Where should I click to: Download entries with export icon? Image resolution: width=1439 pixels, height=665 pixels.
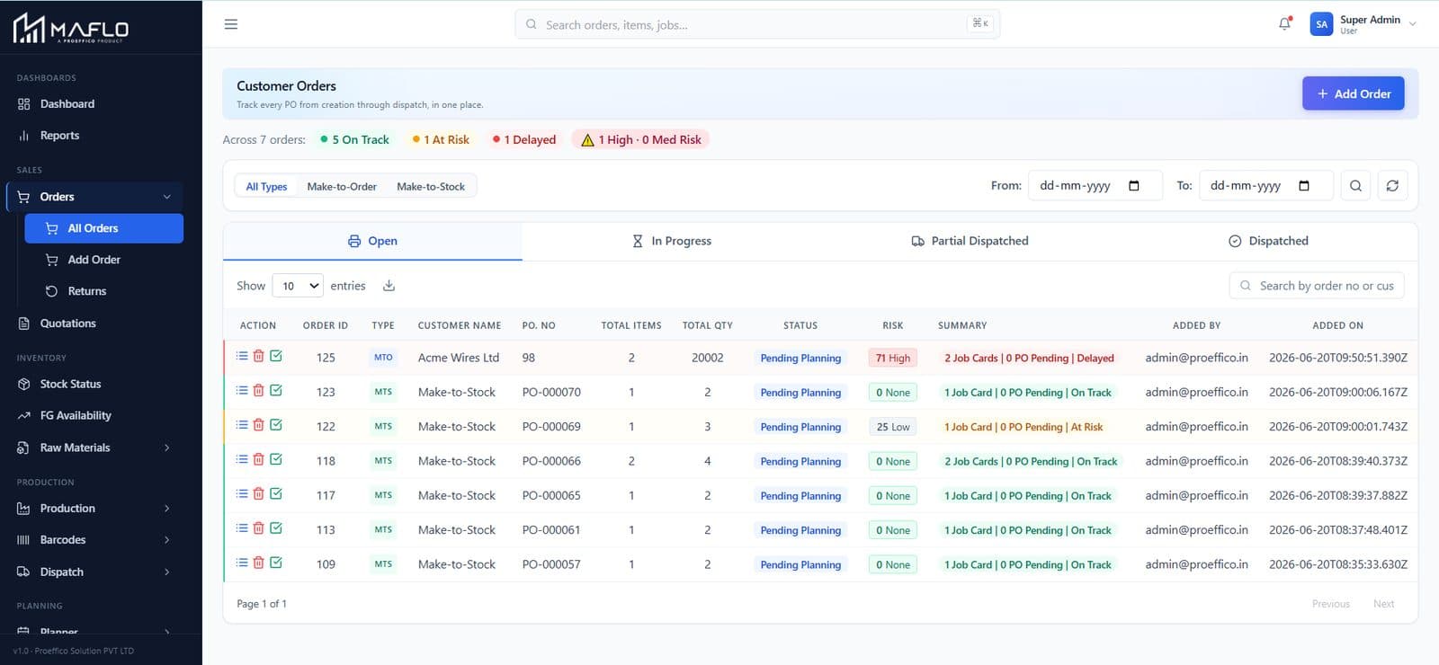(x=389, y=286)
